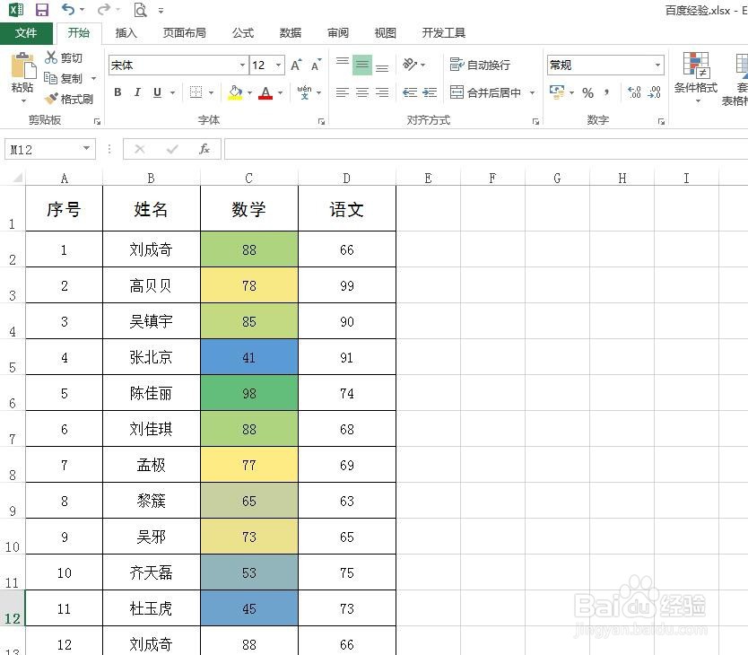Click the Save icon
Viewport: 748px width, 655px height.
42,8
